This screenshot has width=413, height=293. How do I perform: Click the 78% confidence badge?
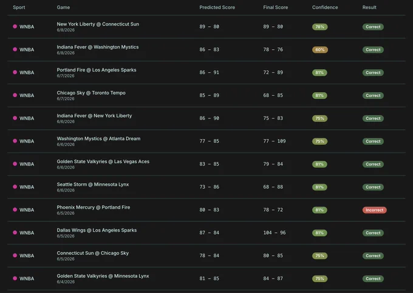(319, 27)
